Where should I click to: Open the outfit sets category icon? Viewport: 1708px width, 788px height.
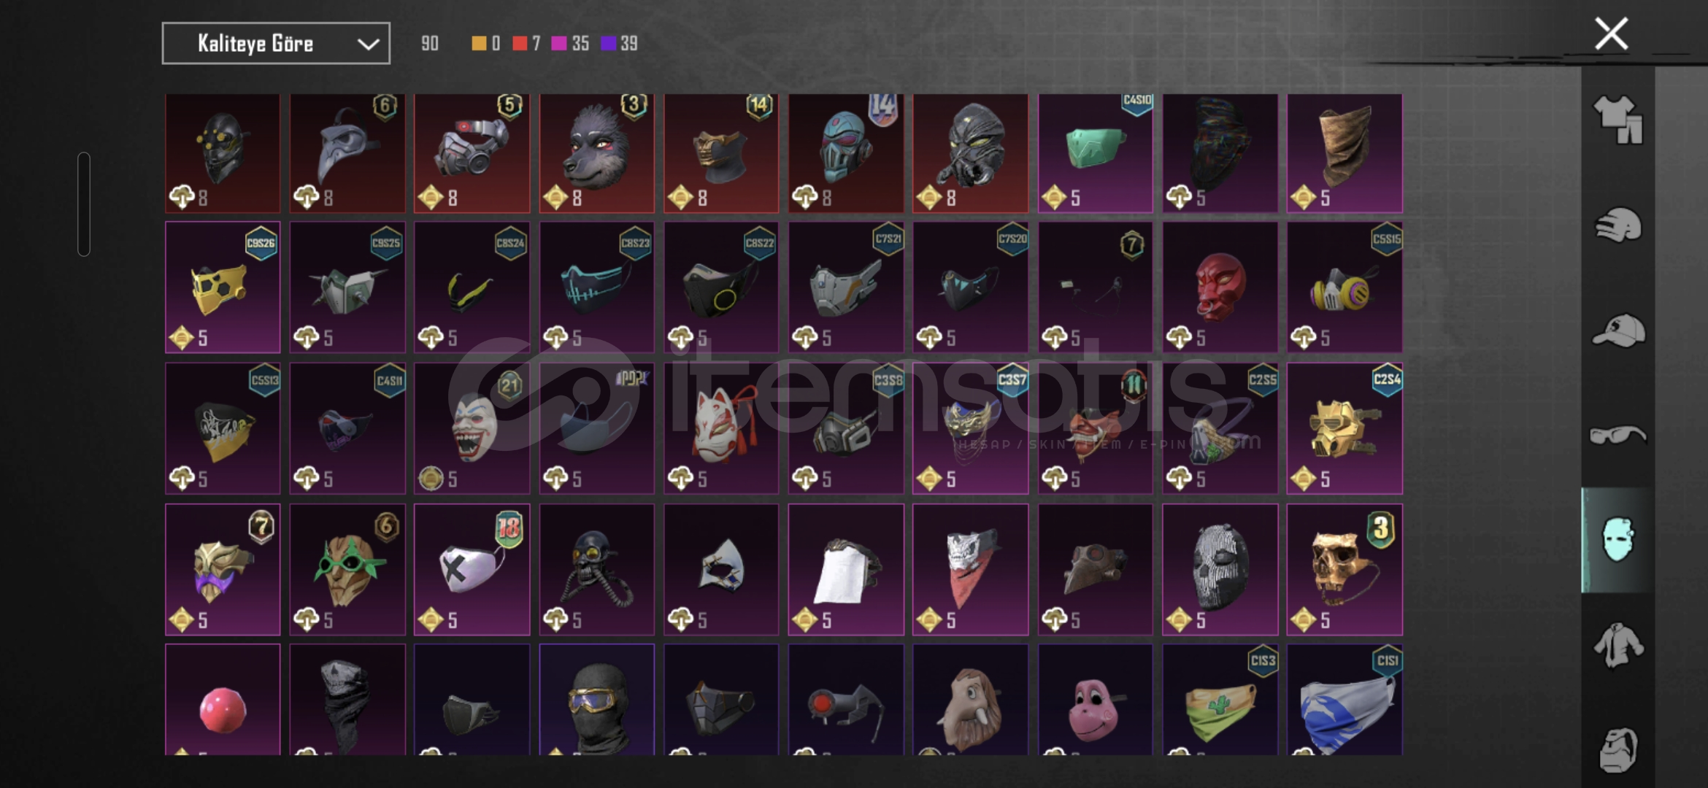point(1617,120)
